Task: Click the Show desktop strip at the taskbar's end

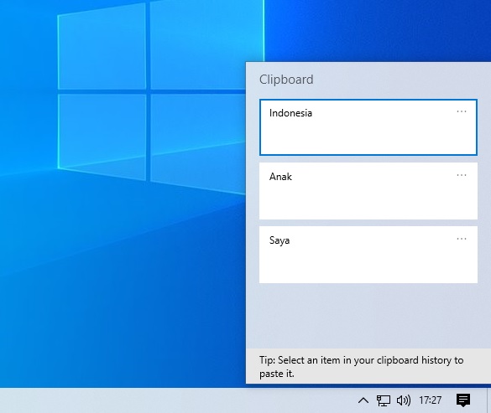Action: tap(488, 400)
